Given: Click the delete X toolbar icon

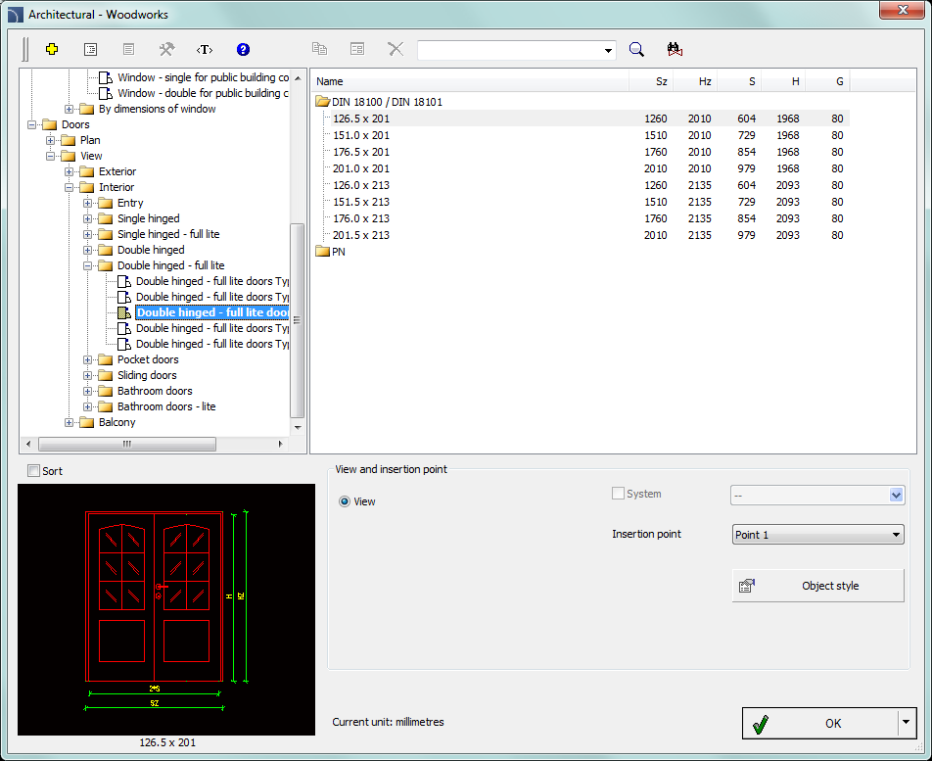Looking at the screenshot, I should 396,49.
